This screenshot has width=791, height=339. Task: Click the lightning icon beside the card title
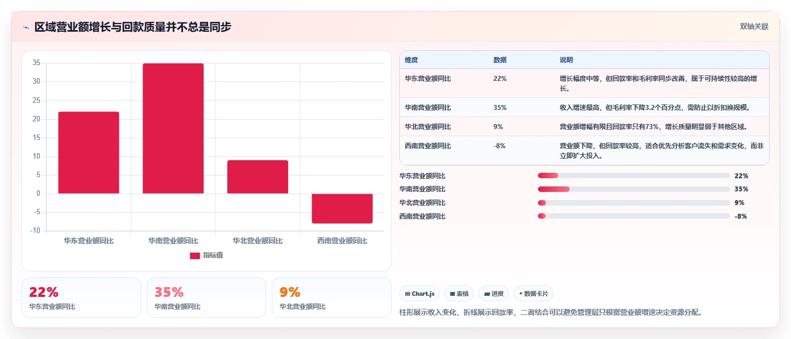coord(26,27)
